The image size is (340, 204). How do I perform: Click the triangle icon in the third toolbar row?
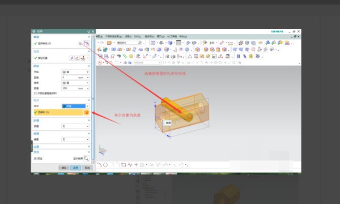[190, 56]
